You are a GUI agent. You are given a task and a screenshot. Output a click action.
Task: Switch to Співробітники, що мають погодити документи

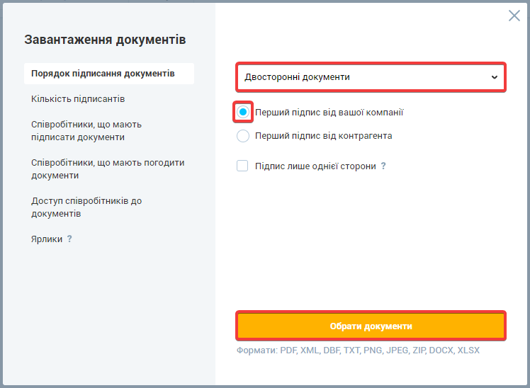point(108,169)
